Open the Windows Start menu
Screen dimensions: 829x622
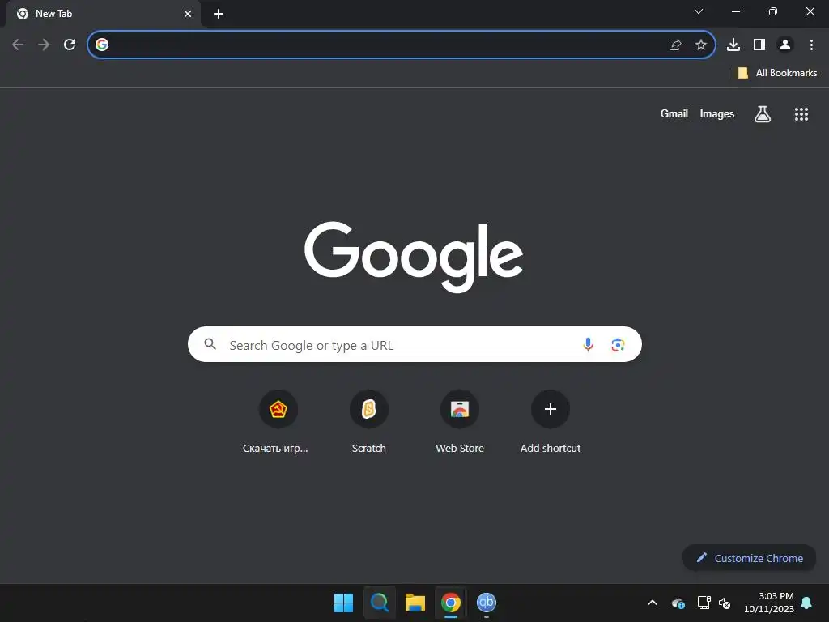(343, 603)
